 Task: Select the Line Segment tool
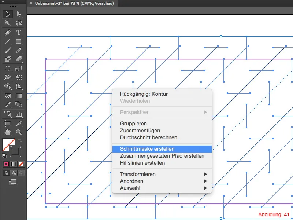[8, 41]
